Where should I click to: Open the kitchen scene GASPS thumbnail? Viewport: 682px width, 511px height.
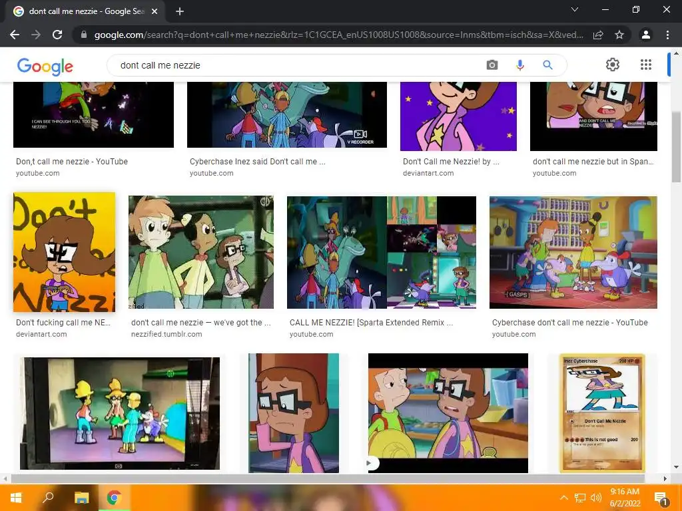tap(573, 252)
